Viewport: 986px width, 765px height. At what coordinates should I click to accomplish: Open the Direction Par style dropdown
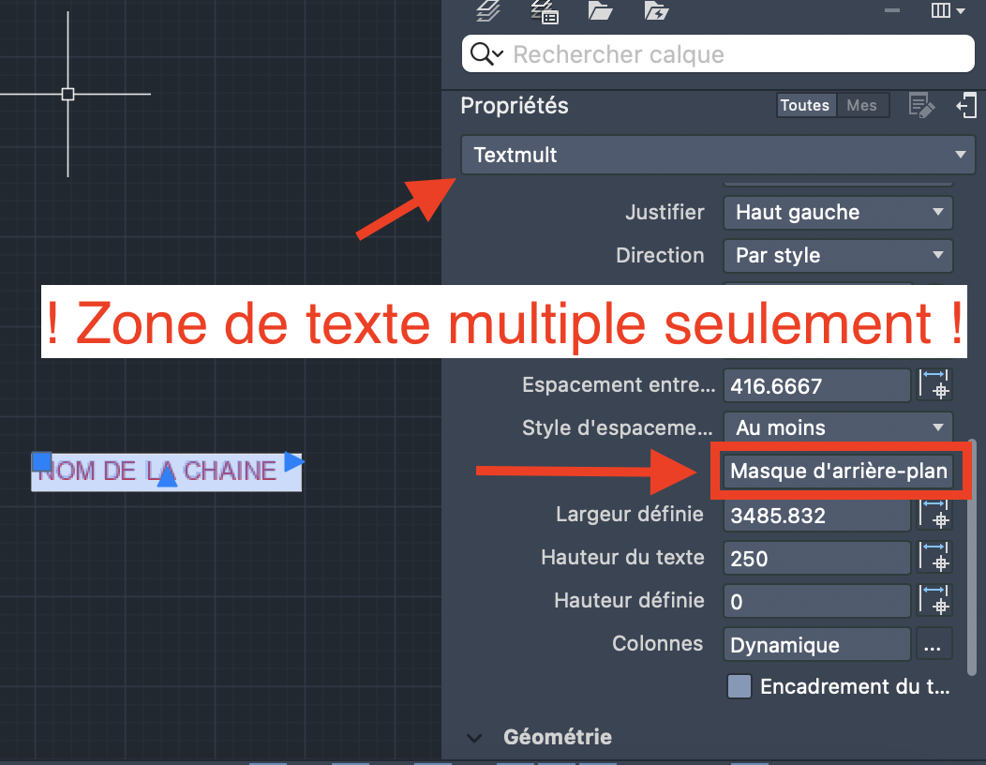coord(838,255)
